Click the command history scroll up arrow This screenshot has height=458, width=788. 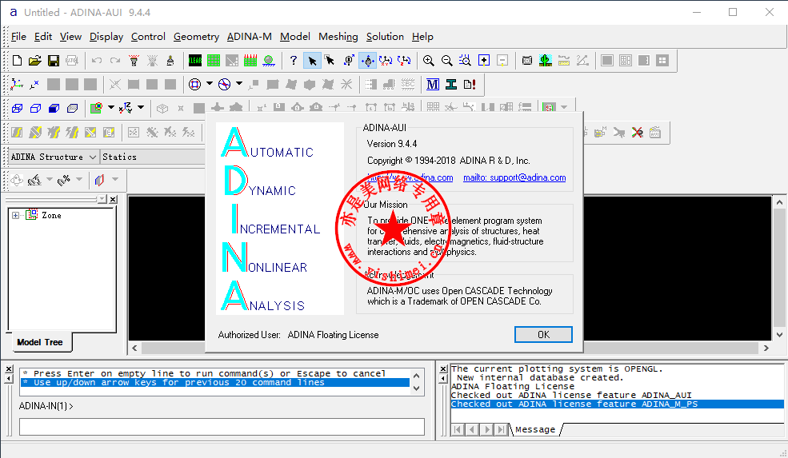416,376
